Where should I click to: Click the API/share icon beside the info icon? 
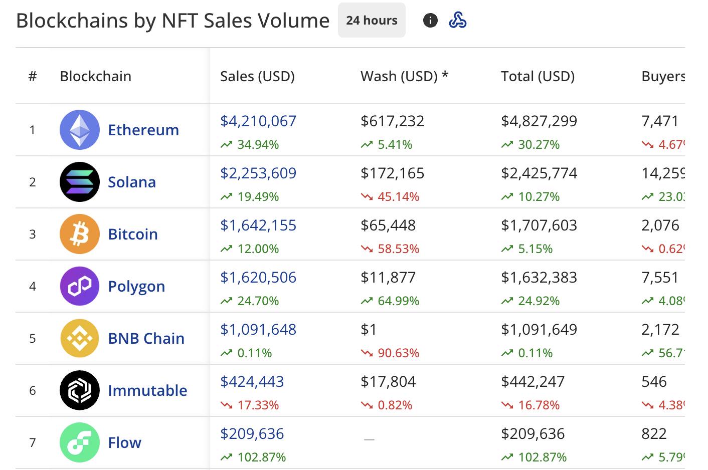458,21
